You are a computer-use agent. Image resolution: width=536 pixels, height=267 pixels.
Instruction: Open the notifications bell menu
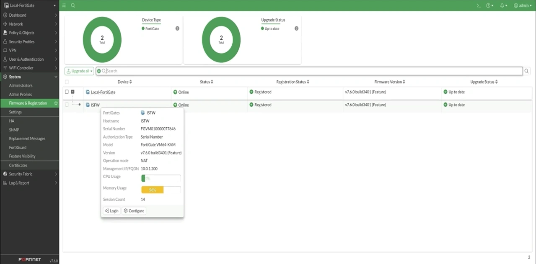pyautogui.click(x=503, y=5)
